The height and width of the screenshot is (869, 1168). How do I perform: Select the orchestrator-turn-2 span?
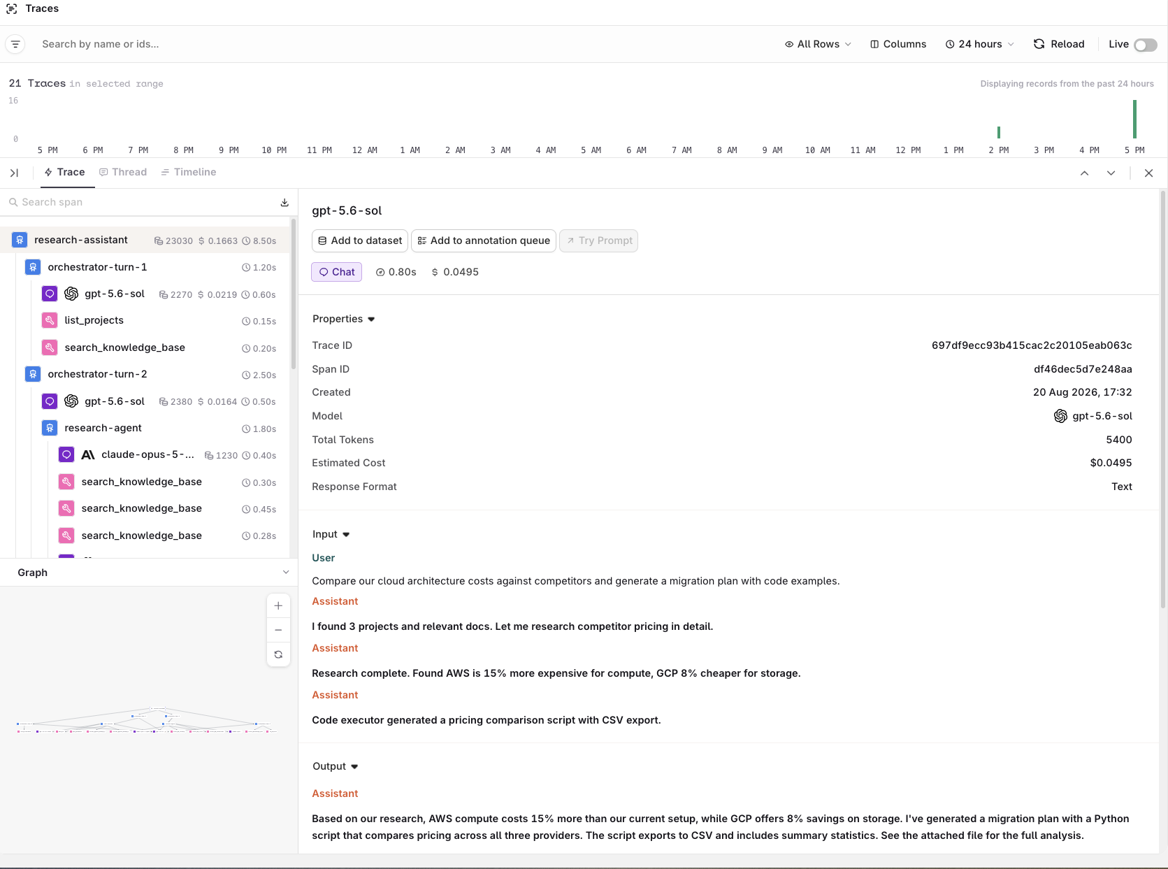point(145,374)
